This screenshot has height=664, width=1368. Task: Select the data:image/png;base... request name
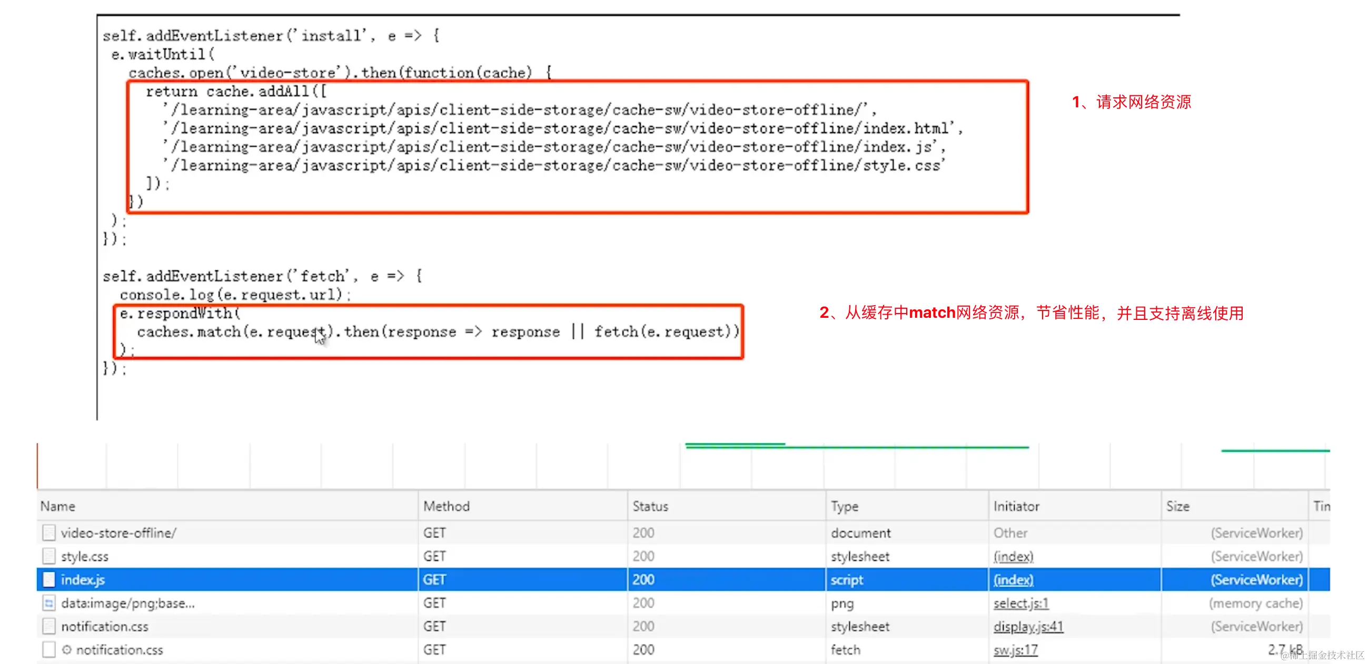click(127, 602)
